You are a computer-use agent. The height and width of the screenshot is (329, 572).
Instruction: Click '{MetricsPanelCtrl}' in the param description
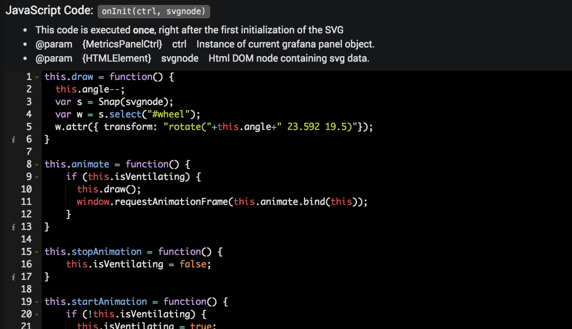pyautogui.click(x=123, y=44)
